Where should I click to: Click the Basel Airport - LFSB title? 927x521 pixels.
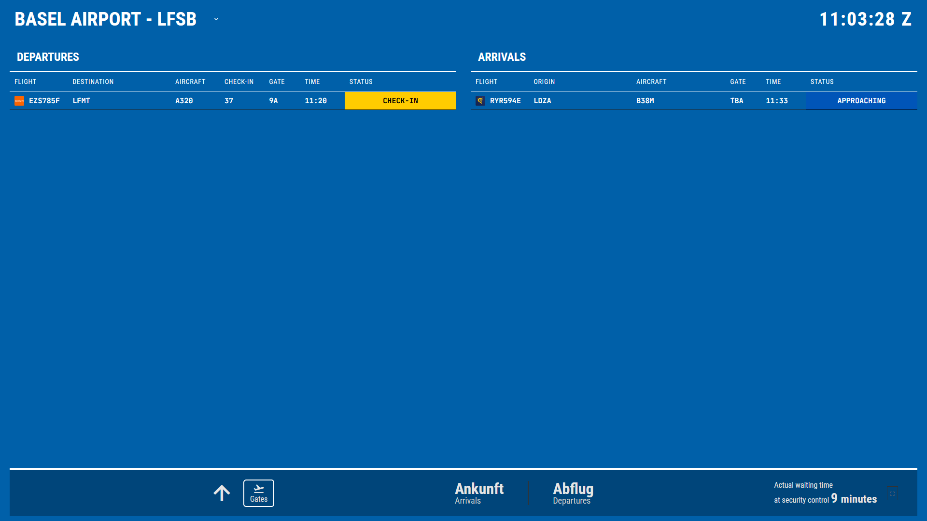pyautogui.click(x=106, y=19)
